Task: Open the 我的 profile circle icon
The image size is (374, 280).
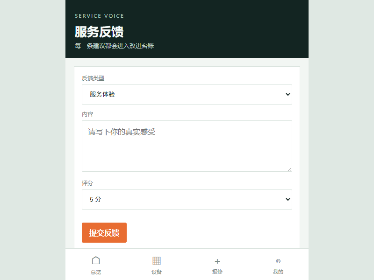Action: [x=278, y=261]
